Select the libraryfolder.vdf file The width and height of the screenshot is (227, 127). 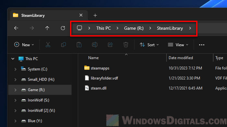point(104,78)
